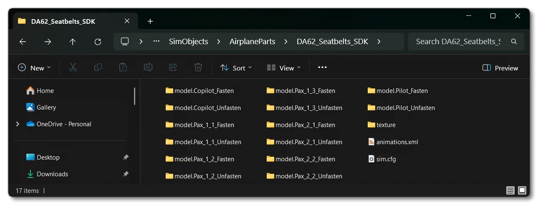The image size is (538, 205).
Task: Click the This PC monitor icon in address bar
Action: click(124, 42)
